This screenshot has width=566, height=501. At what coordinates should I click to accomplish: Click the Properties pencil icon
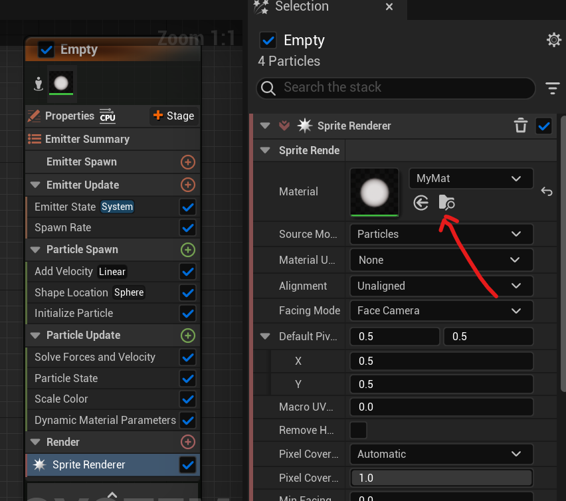34,116
